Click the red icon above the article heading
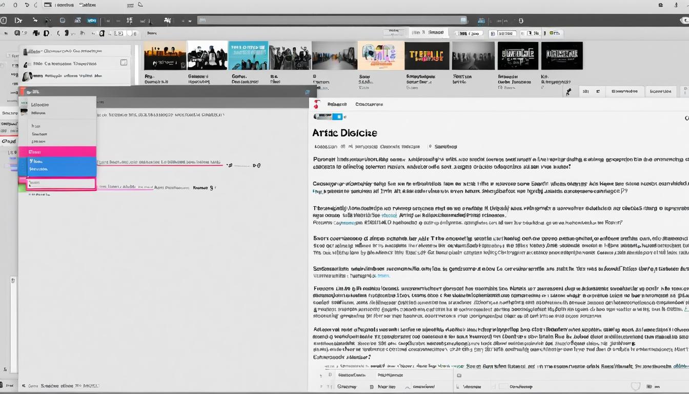Viewport: 689px width, 394px height. pos(316,104)
